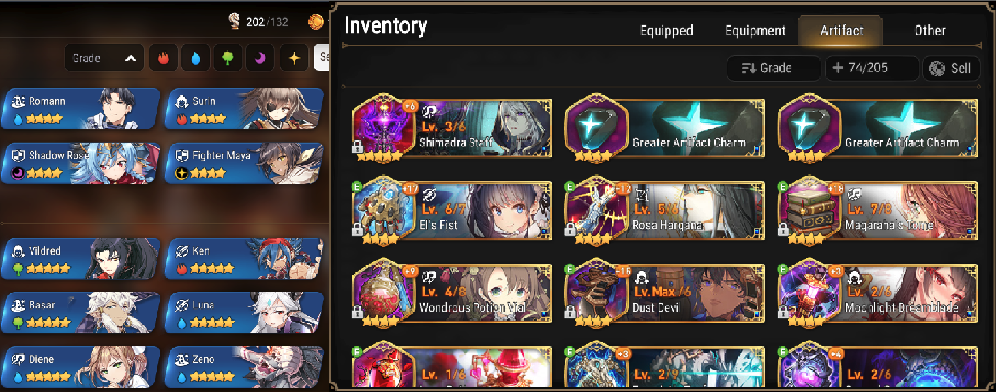Select the first Greater Artifact Charm

tap(665, 128)
